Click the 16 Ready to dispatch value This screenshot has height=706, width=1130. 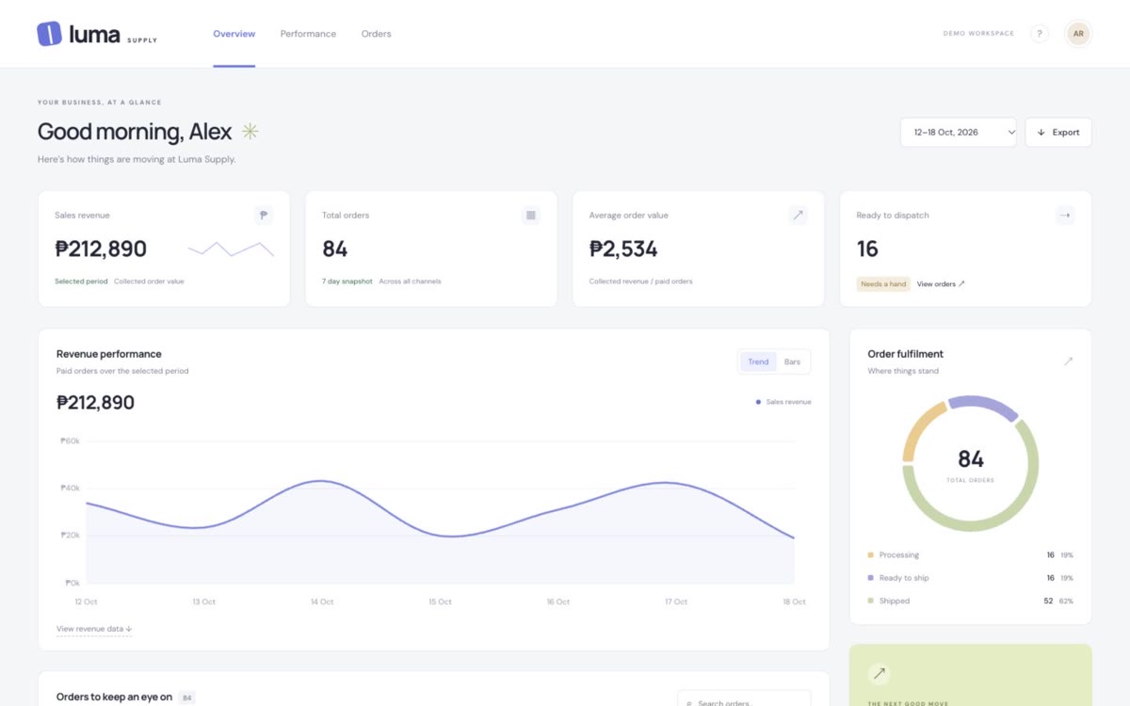[x=867, y=249]
